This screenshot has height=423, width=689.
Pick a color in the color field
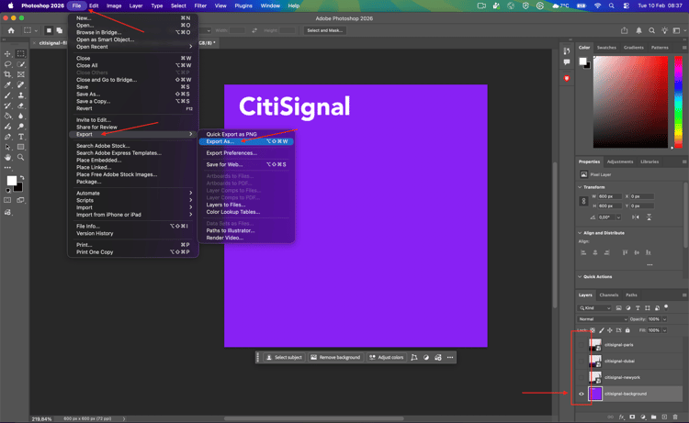tap(630, 102)
